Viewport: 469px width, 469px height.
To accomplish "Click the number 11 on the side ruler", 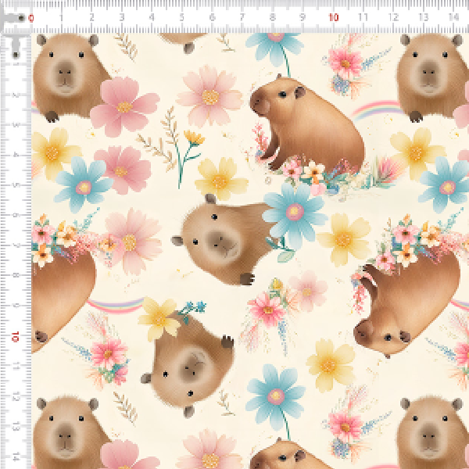I will [x=16, y=366].
